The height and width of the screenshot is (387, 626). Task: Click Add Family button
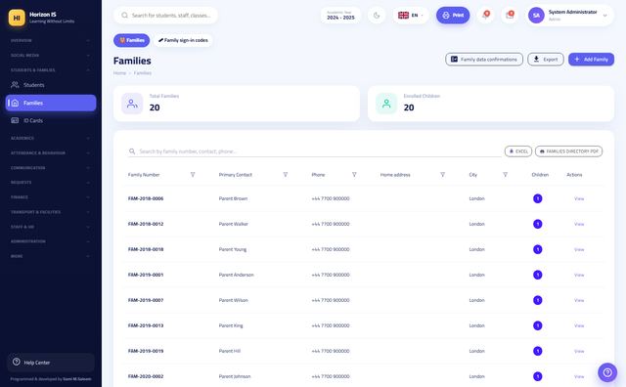click(591, 59)
